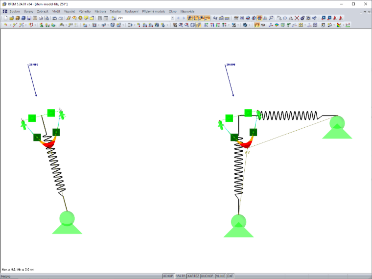Click the yellow comment note icon
Viewport: 372px width, 279px height.
86,18
